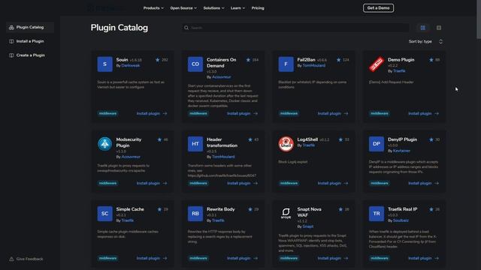This screenshot has height=270, width=481.
Task: Click the Log4Shell logo
Action: click(x=286, y=144)
